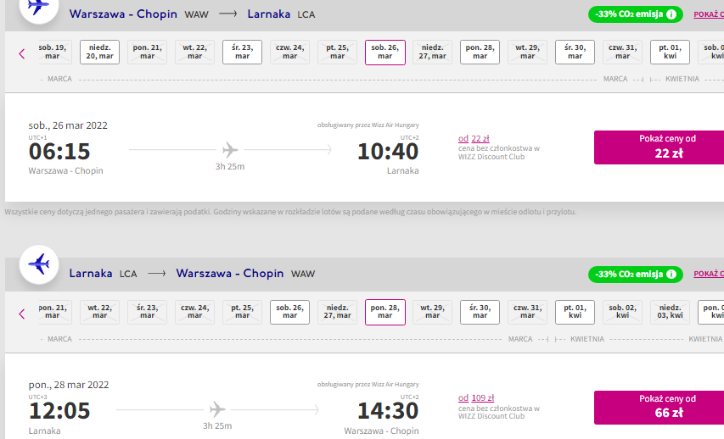Viewport: 724px width, 439px height.
Task: Select return date sob. 26, mar
Action: pyautogui.click(x=289, y=312)
